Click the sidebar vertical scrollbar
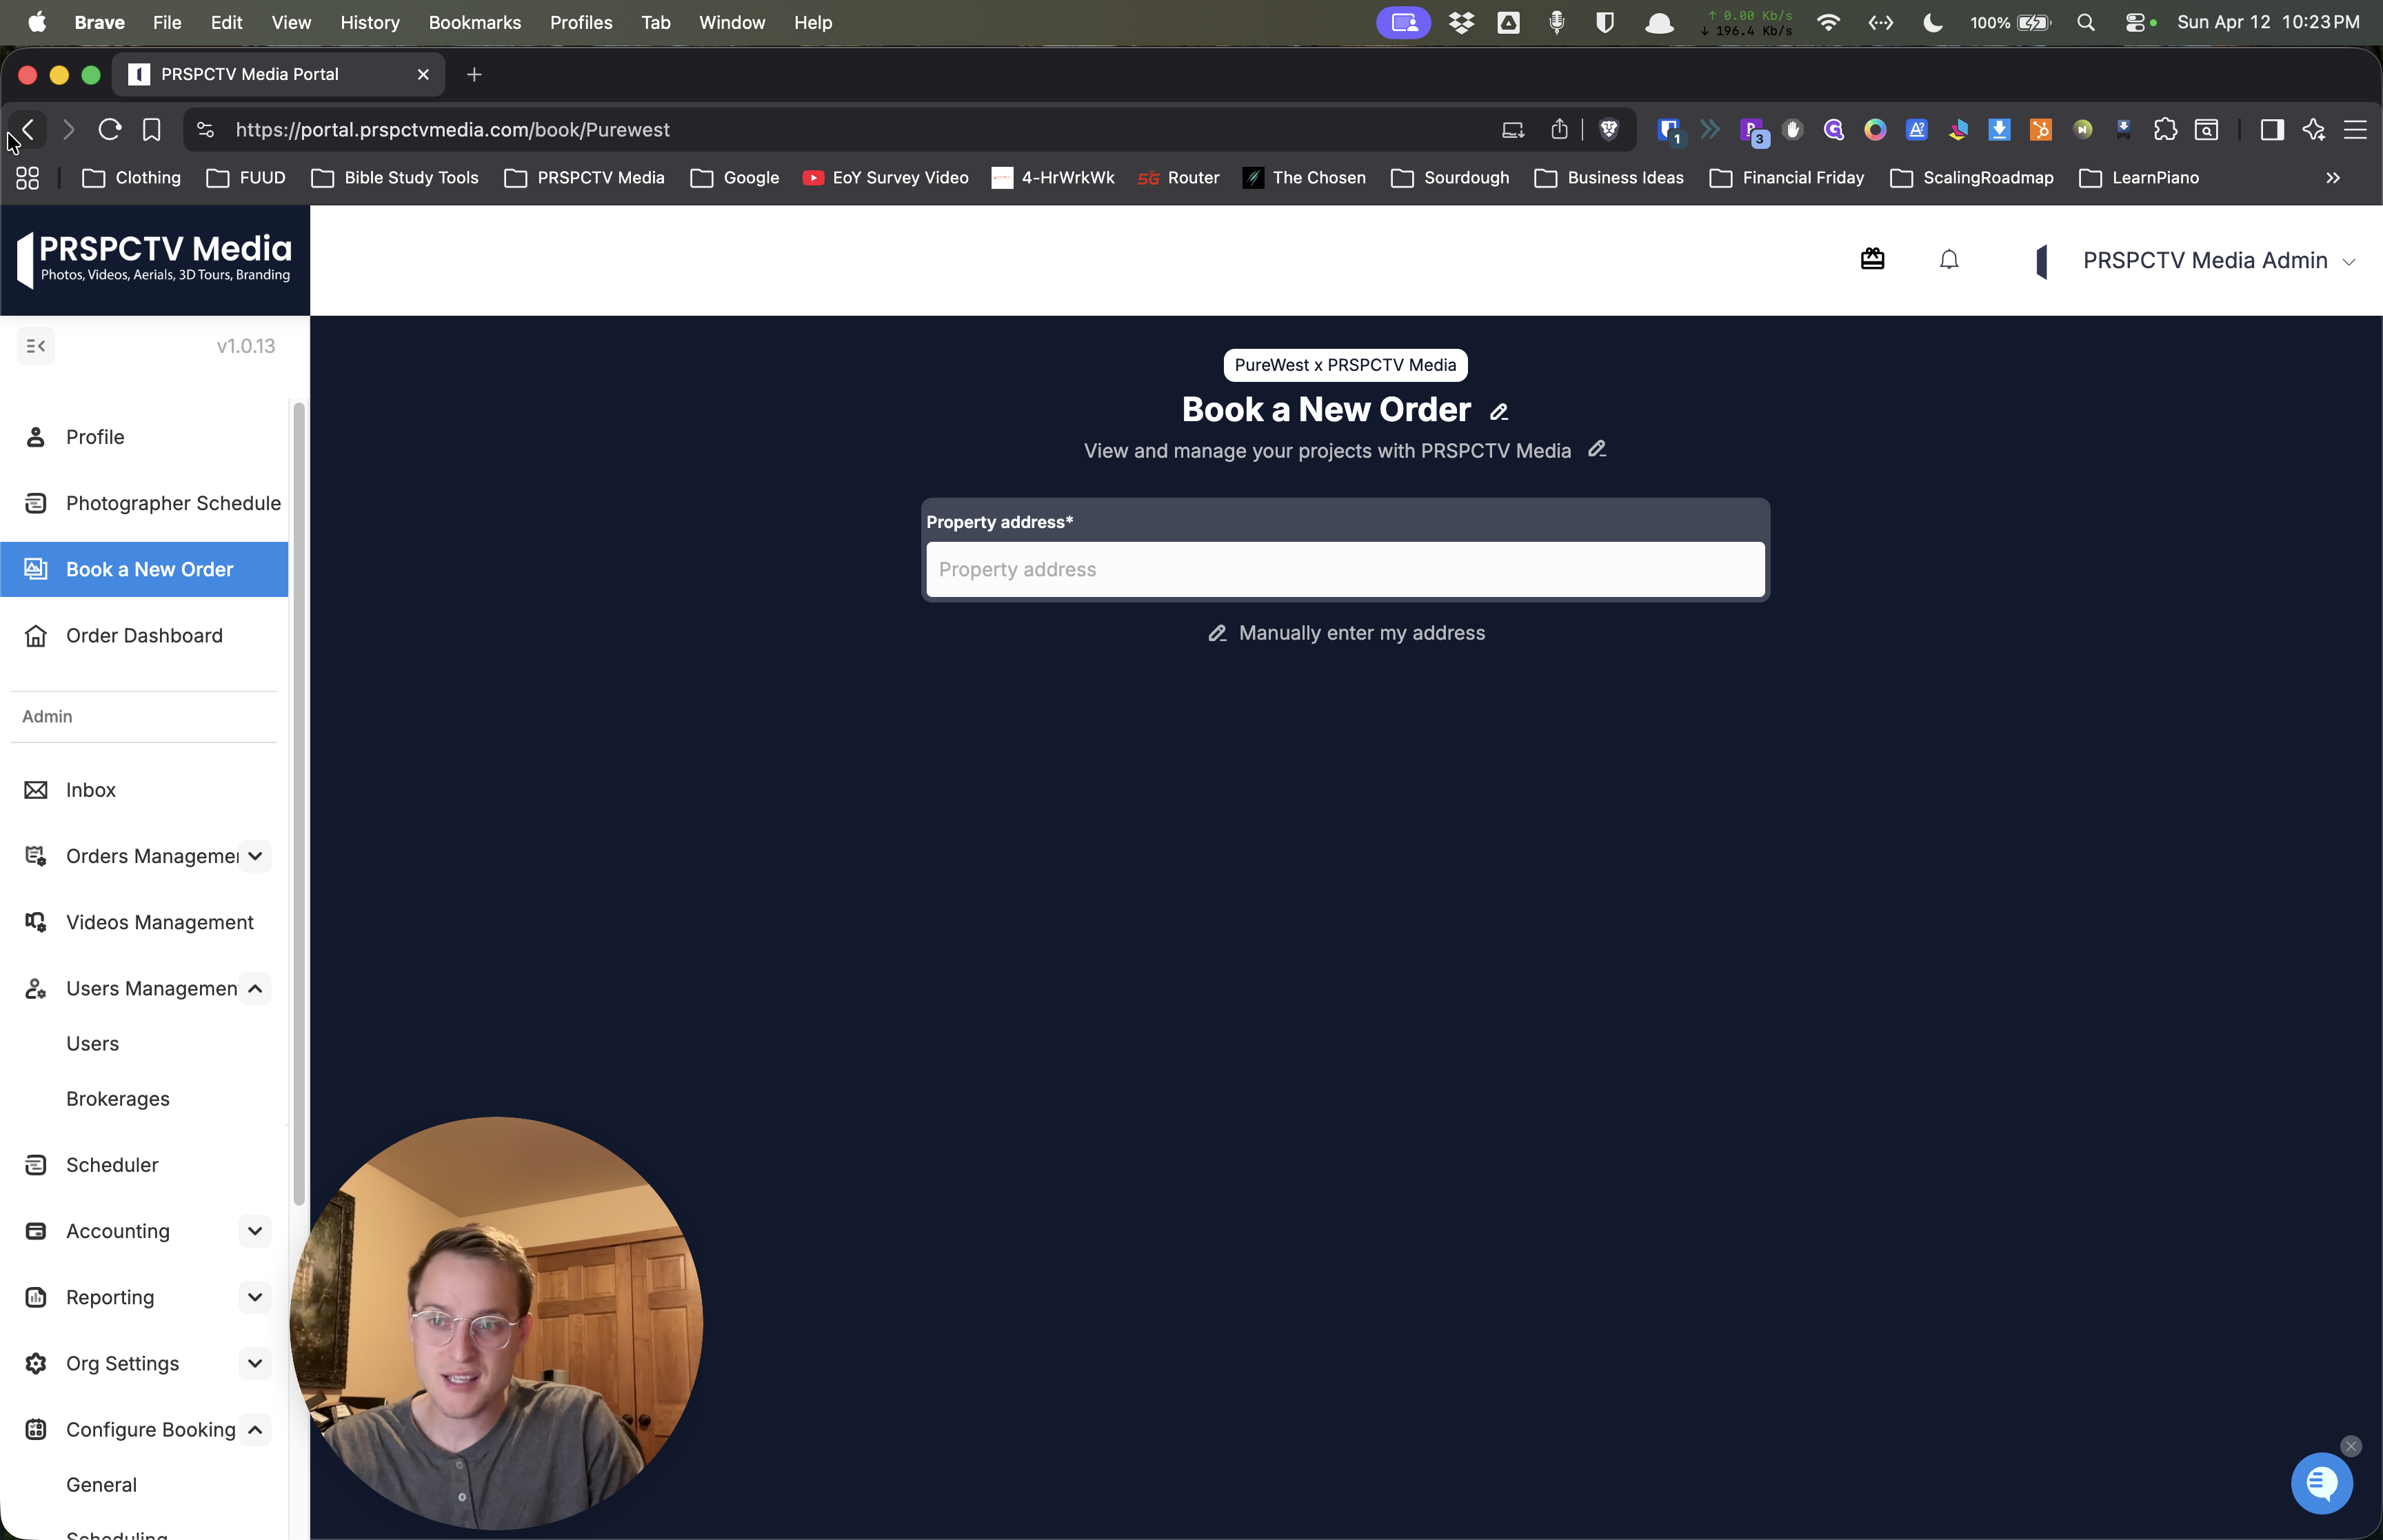Viewport: 2383px width, 1540px height. (298, 800)
